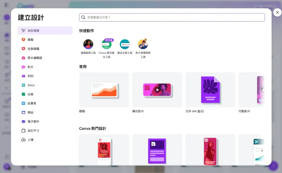
Task: Select 為你推薦 sparkle icon in sidebar
Action: 23,31
